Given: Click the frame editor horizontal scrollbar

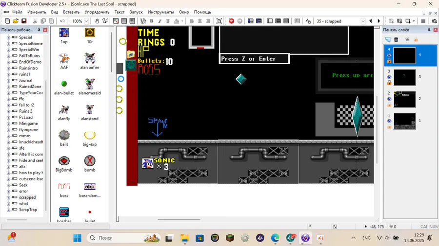Looking at the screenshot, I should pos(179,219).
